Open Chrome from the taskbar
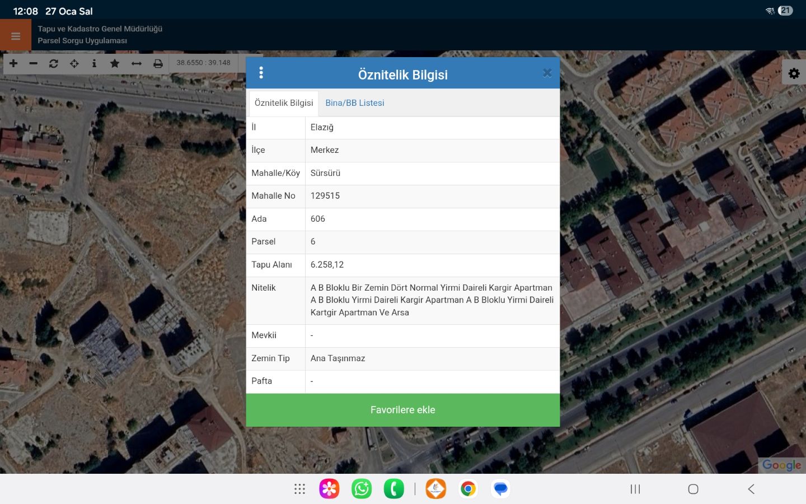The height and width of the screenshot is (504, 806). (x=468, y=489)
